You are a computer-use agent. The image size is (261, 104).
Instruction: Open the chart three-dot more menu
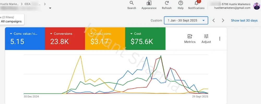tap(220, 39)
